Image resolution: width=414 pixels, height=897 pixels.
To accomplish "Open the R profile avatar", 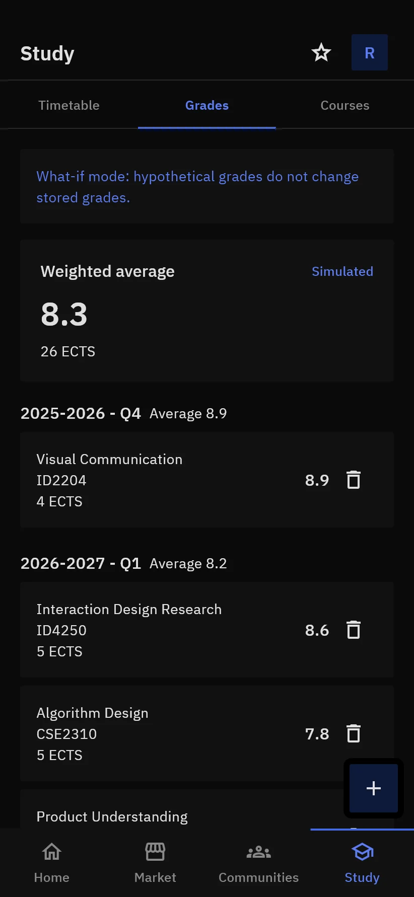I will click(x=369, y=52).
